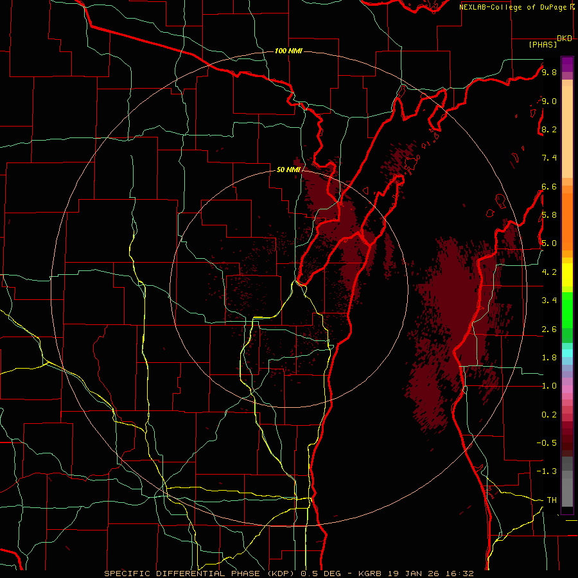
Task: Click the [PHAS] units label above the color bar
Action: [543, 45]
